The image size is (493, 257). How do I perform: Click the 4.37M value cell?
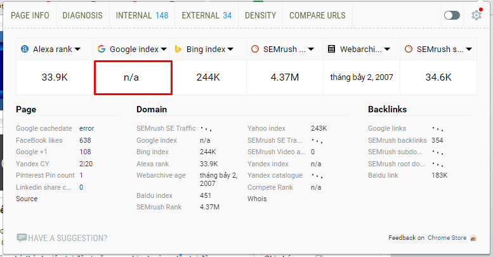tap(285, 77)
